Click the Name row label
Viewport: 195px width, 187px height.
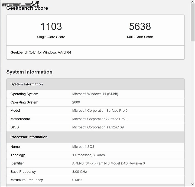pyautogui.click(x=15, y=147)
